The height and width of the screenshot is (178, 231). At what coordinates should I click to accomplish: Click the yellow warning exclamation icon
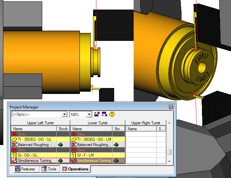click(112, 114)
